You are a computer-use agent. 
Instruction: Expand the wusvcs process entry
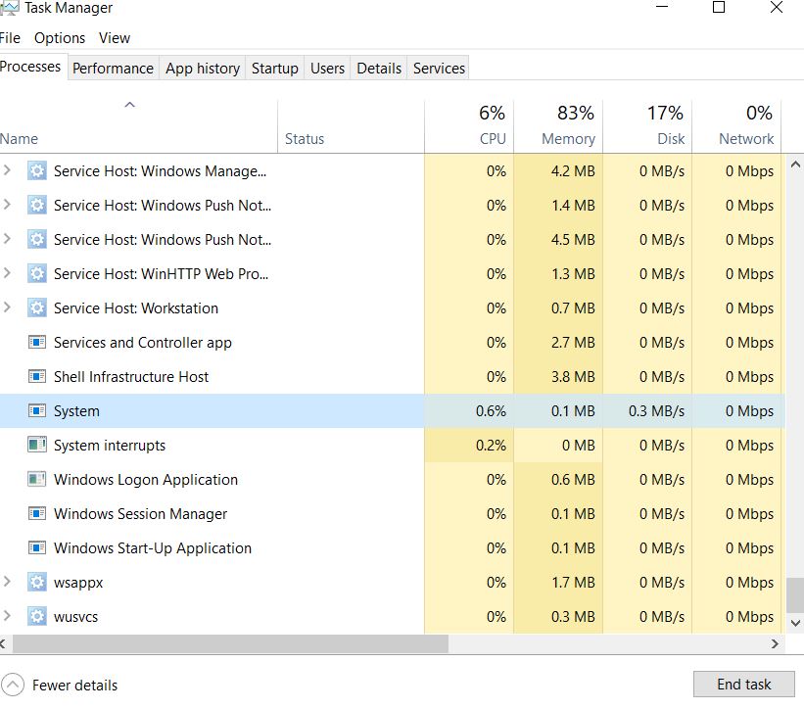click(x=10, y=616)
